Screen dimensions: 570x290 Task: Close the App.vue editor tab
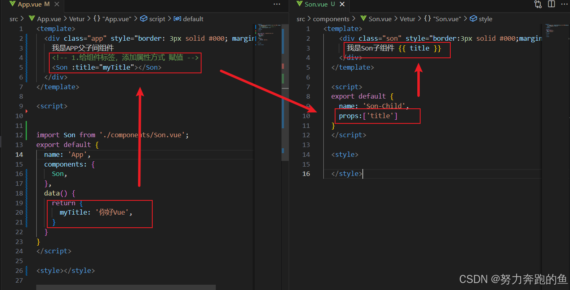pos(56,4)
